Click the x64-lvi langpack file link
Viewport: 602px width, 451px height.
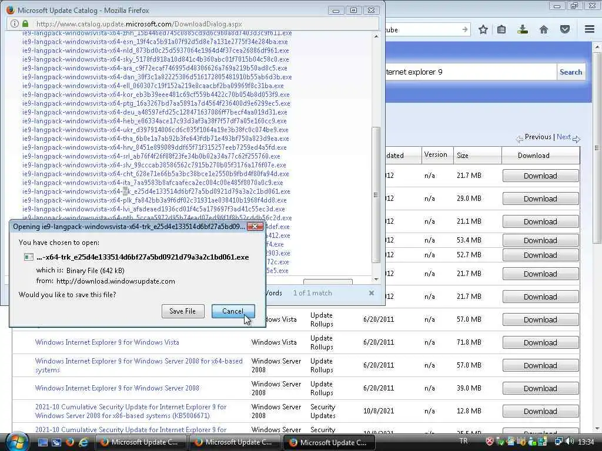(153, 210)
